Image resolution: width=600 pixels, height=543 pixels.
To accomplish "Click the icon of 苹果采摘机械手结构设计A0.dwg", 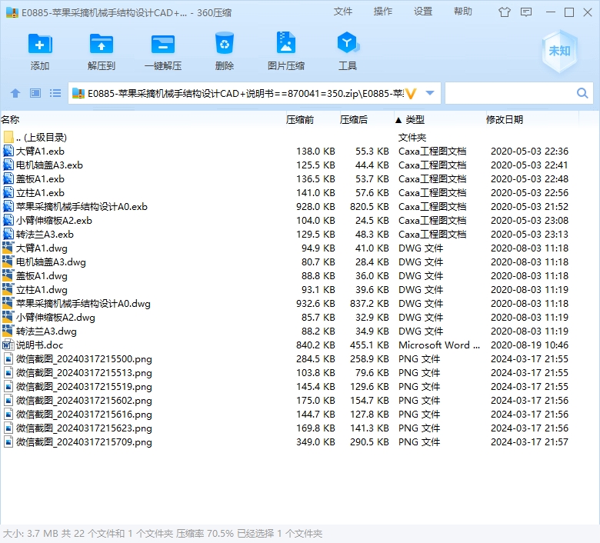I will [8, 303].
